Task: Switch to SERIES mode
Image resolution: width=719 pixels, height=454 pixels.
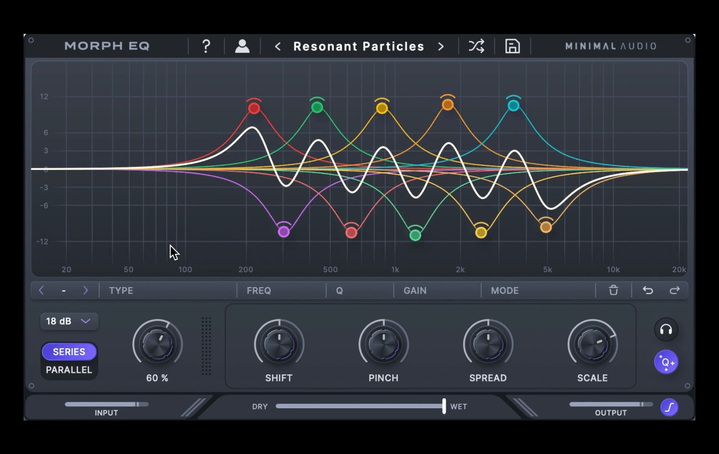Action: [69, 352]
